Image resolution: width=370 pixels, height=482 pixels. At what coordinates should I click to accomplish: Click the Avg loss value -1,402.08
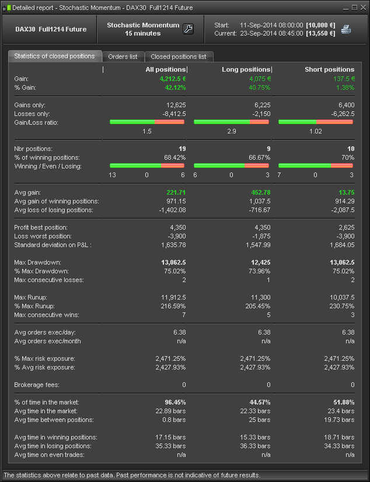(x=172, y=210)
